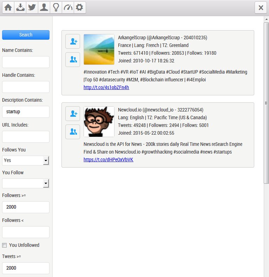Viewport: 269px width, 277px height.
Task: Click the follow icon for Newcloud.io
Action: coord(73,114)
